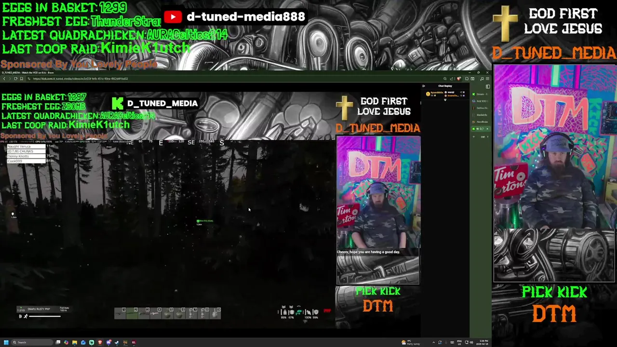
Task: Open File Explorer on taskbar
Action: pyautogui.click(x=75, y=342)
